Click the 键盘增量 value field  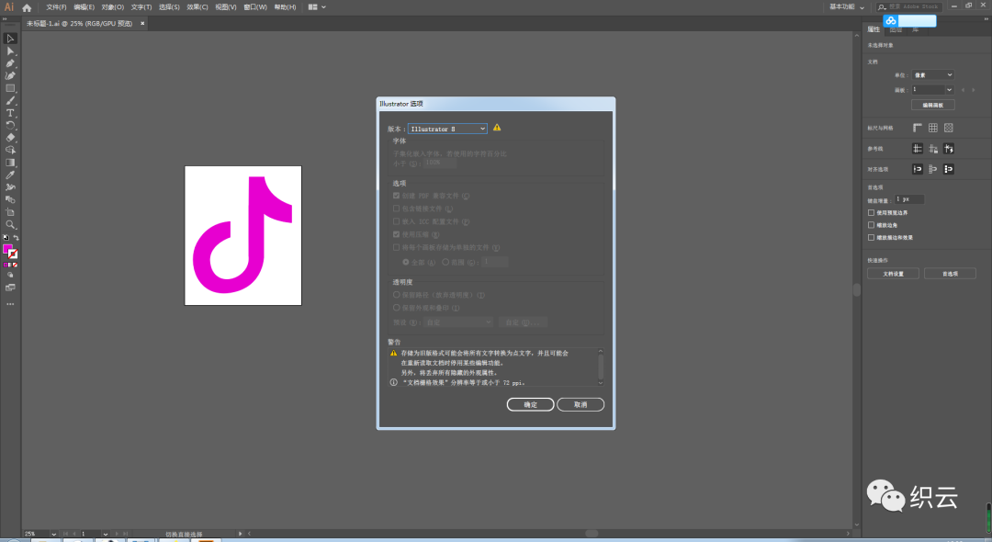[x=909, y=199]
